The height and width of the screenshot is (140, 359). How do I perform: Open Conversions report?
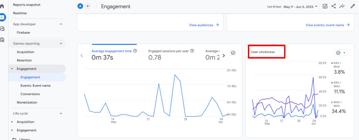point(30,94)
